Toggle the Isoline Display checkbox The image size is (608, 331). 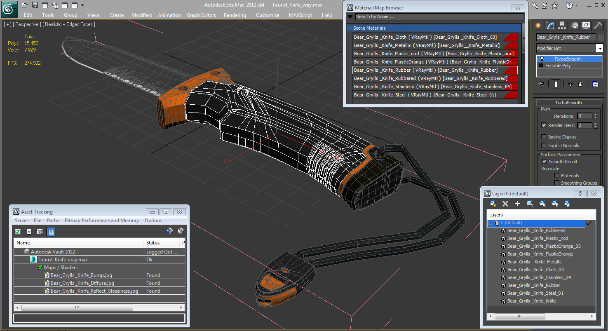coord(544,137)
